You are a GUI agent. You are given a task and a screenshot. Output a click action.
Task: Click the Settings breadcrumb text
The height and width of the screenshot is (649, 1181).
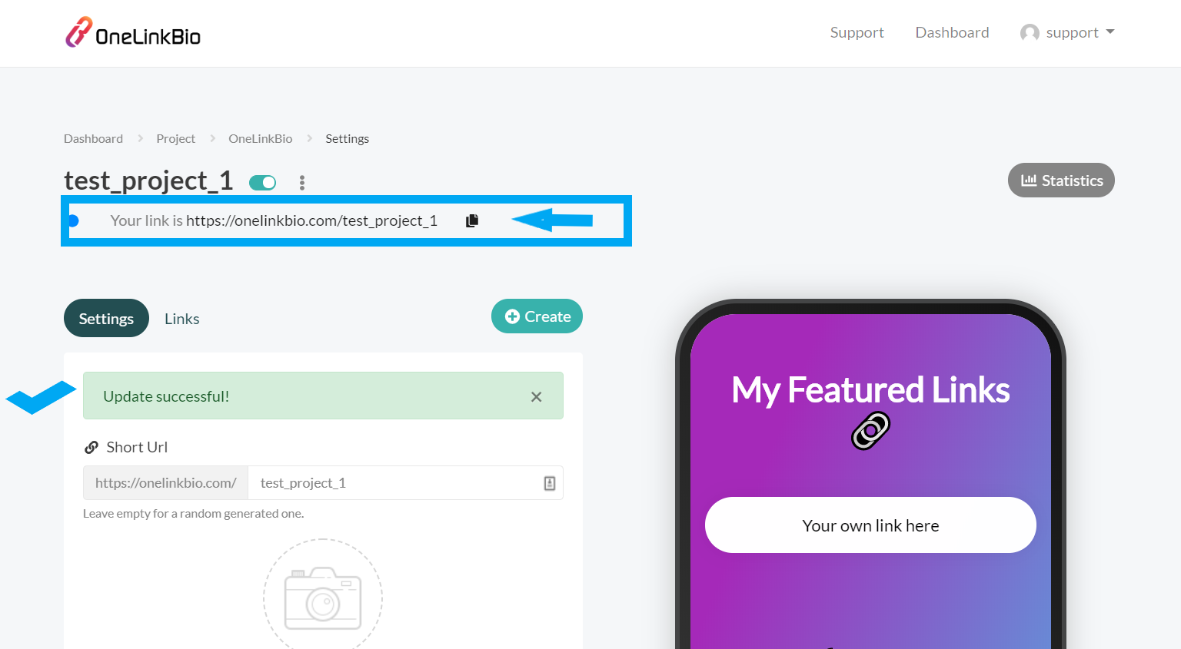tap(347, 139)
